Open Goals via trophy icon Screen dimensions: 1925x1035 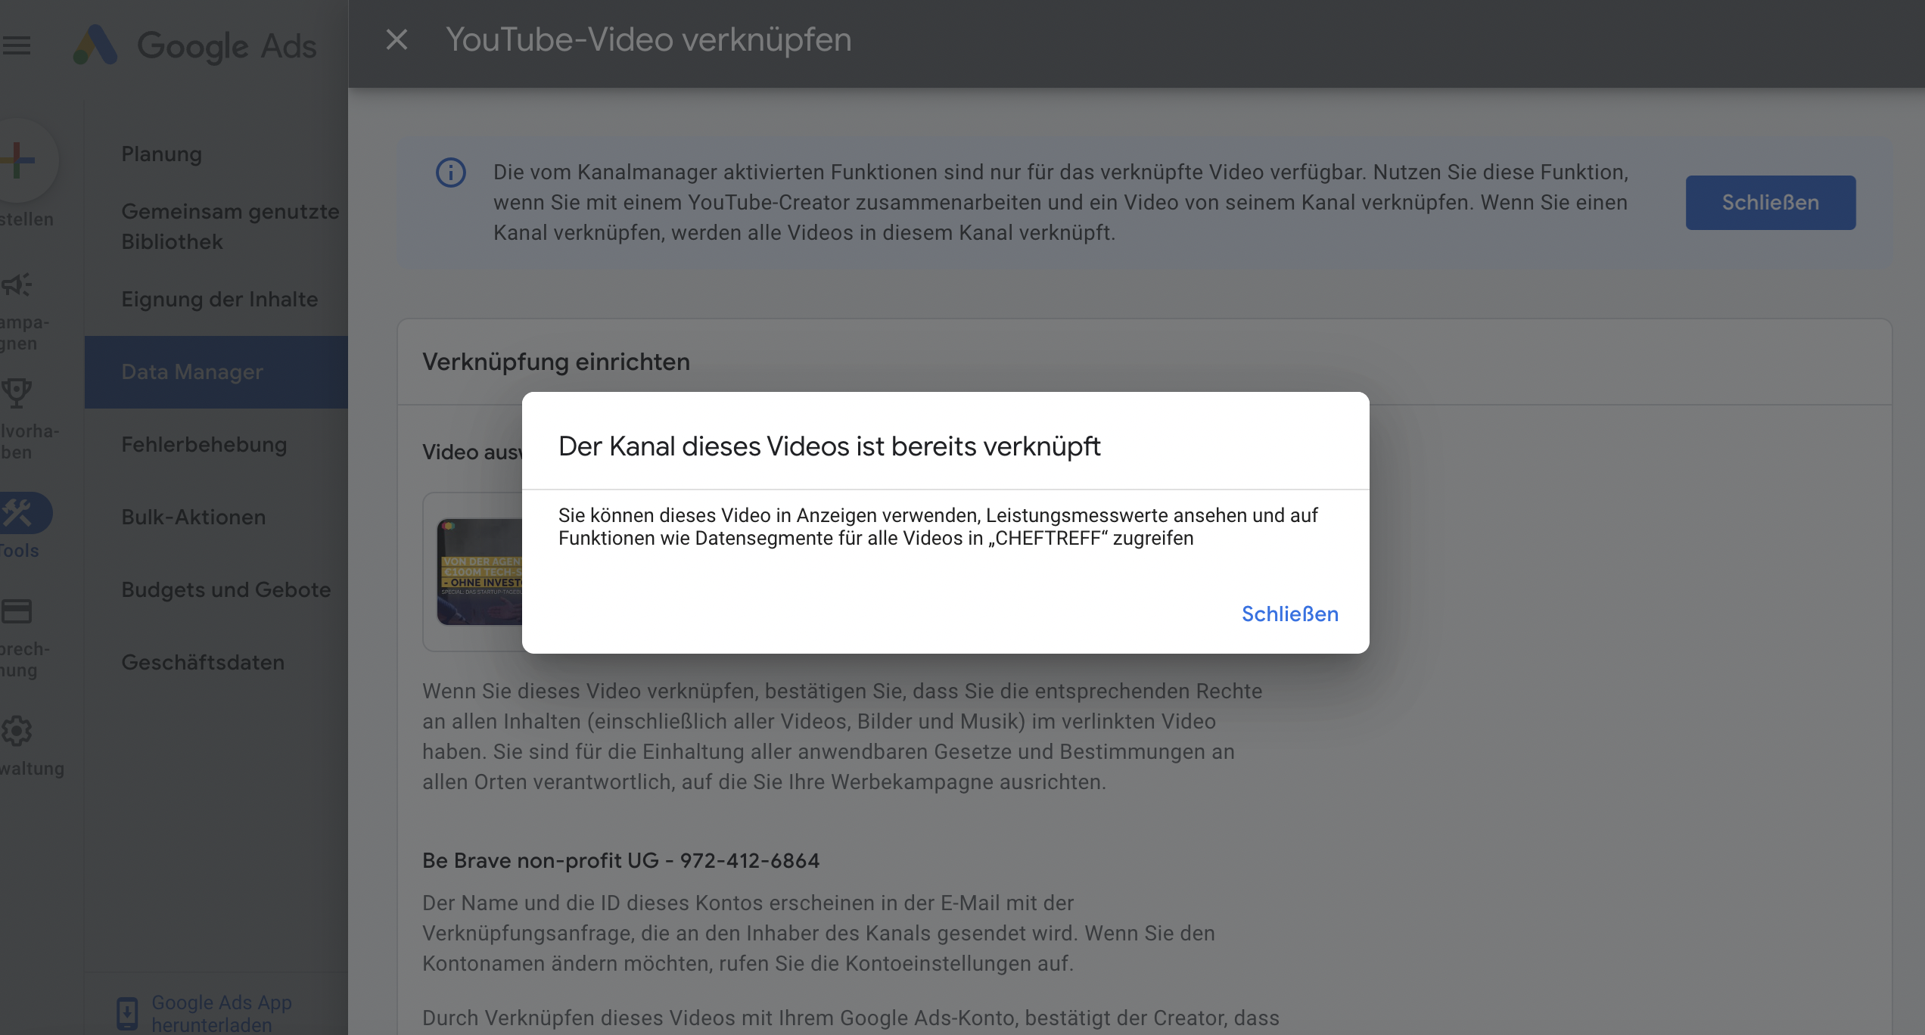pos(17,393)
